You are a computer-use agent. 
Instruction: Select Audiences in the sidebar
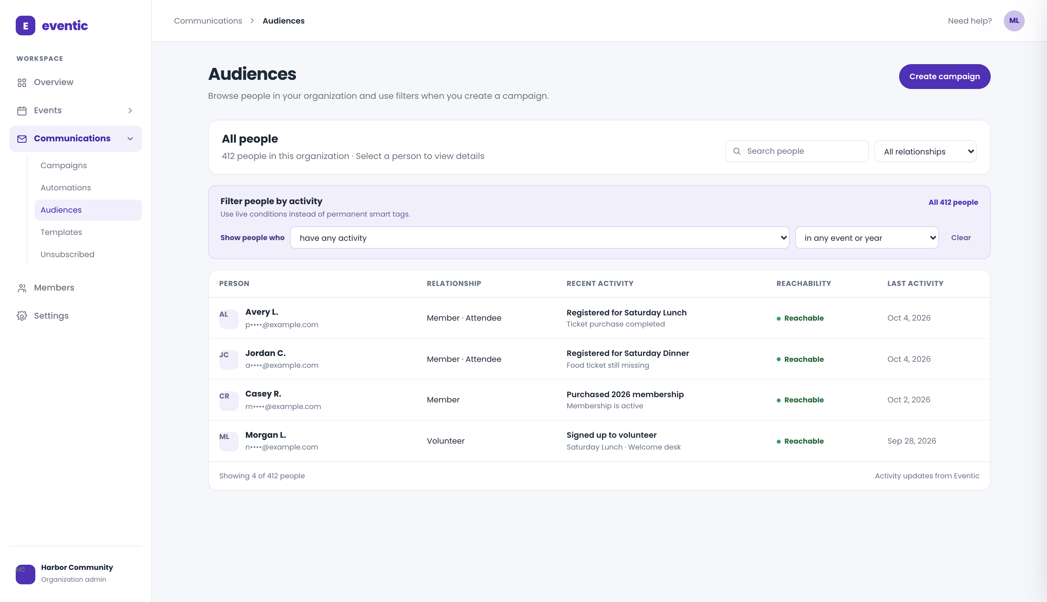point(88,210)
